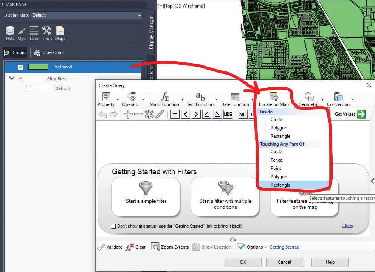Click the Conversion icon

click(x=338, y=97)
